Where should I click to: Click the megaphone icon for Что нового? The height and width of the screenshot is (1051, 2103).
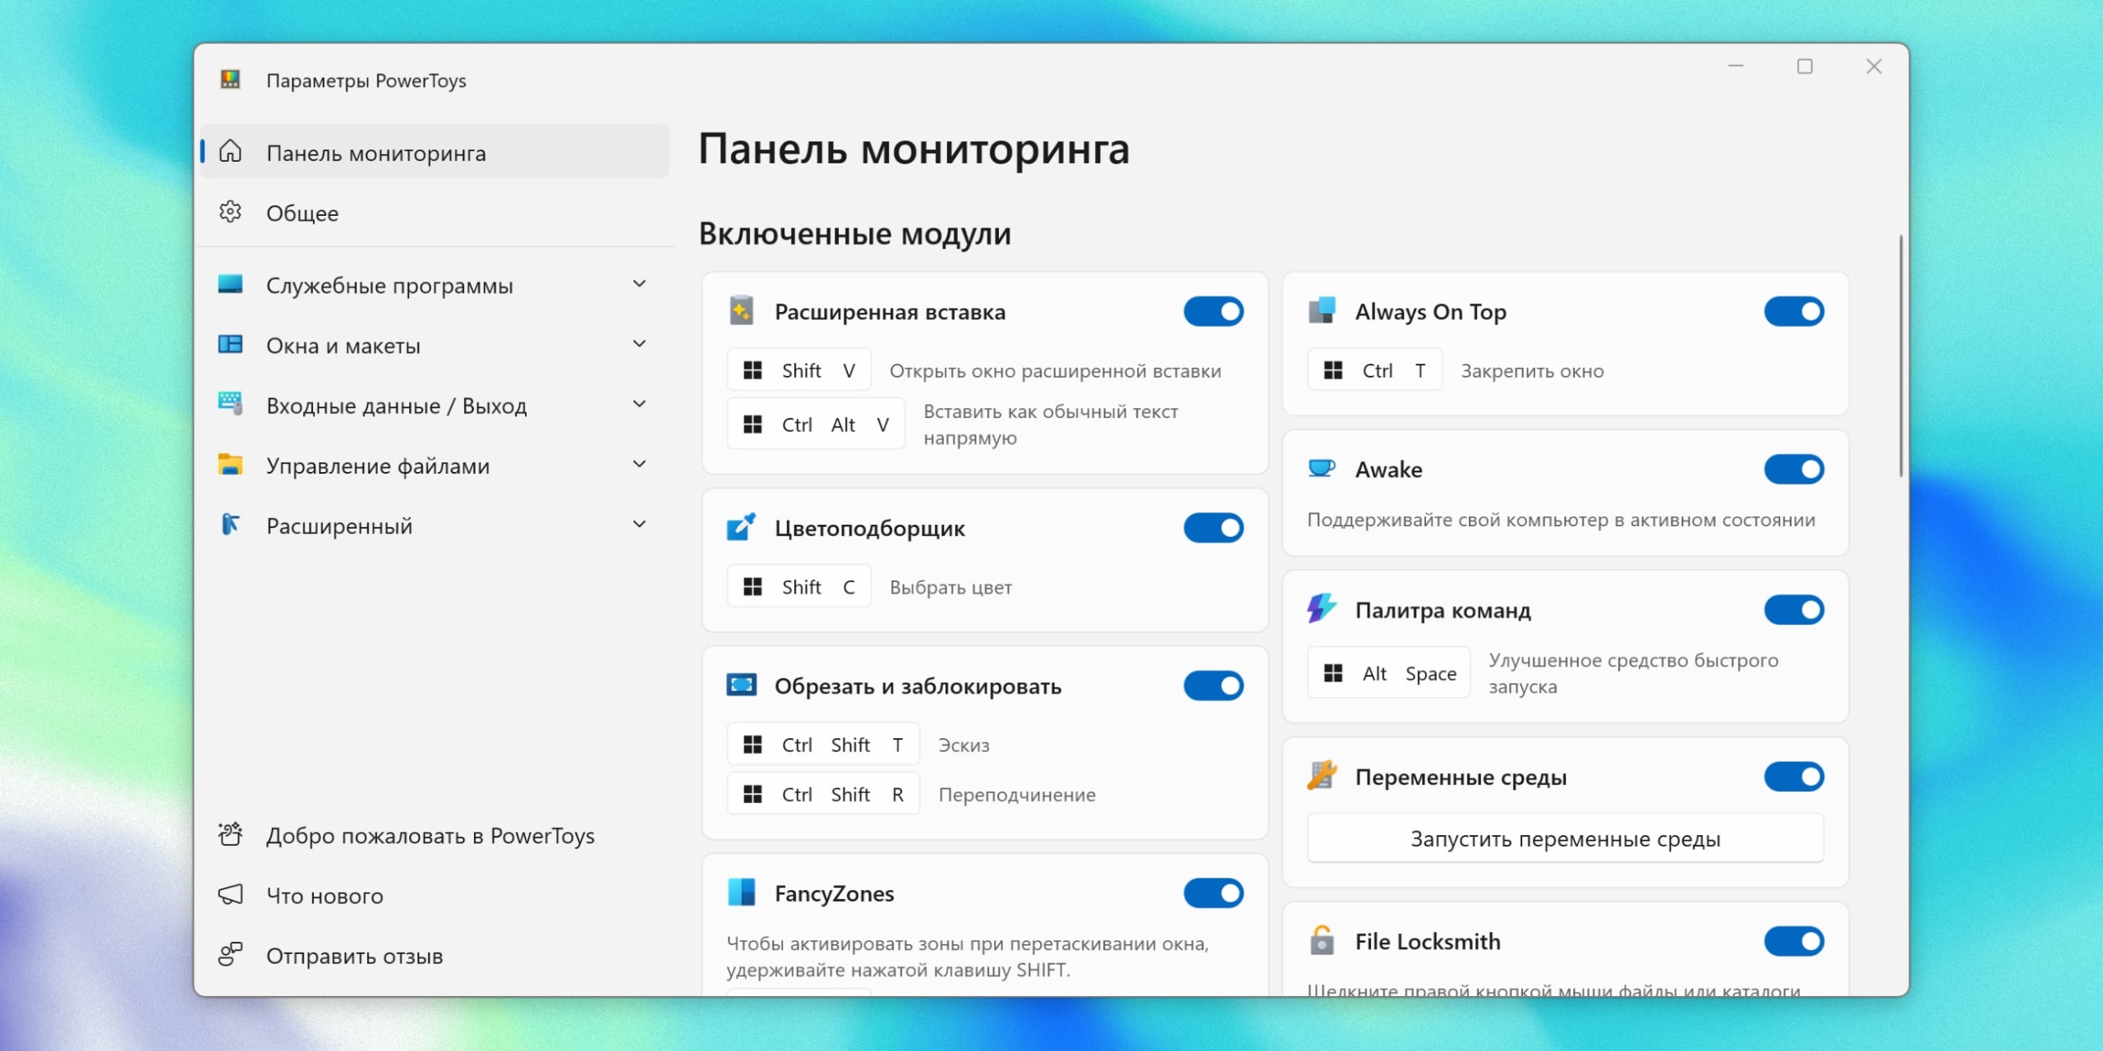pyautogui.click(x=230, y=894)
